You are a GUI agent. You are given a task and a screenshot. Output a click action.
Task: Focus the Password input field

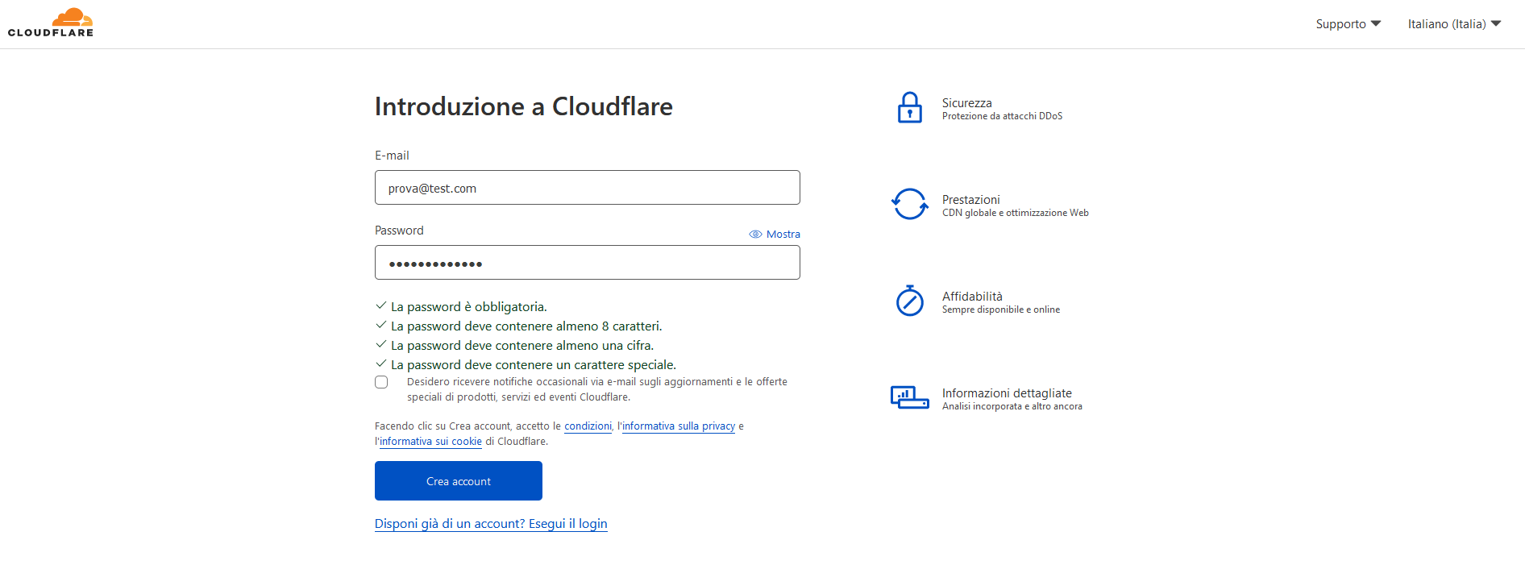click(x=588, y=263)
